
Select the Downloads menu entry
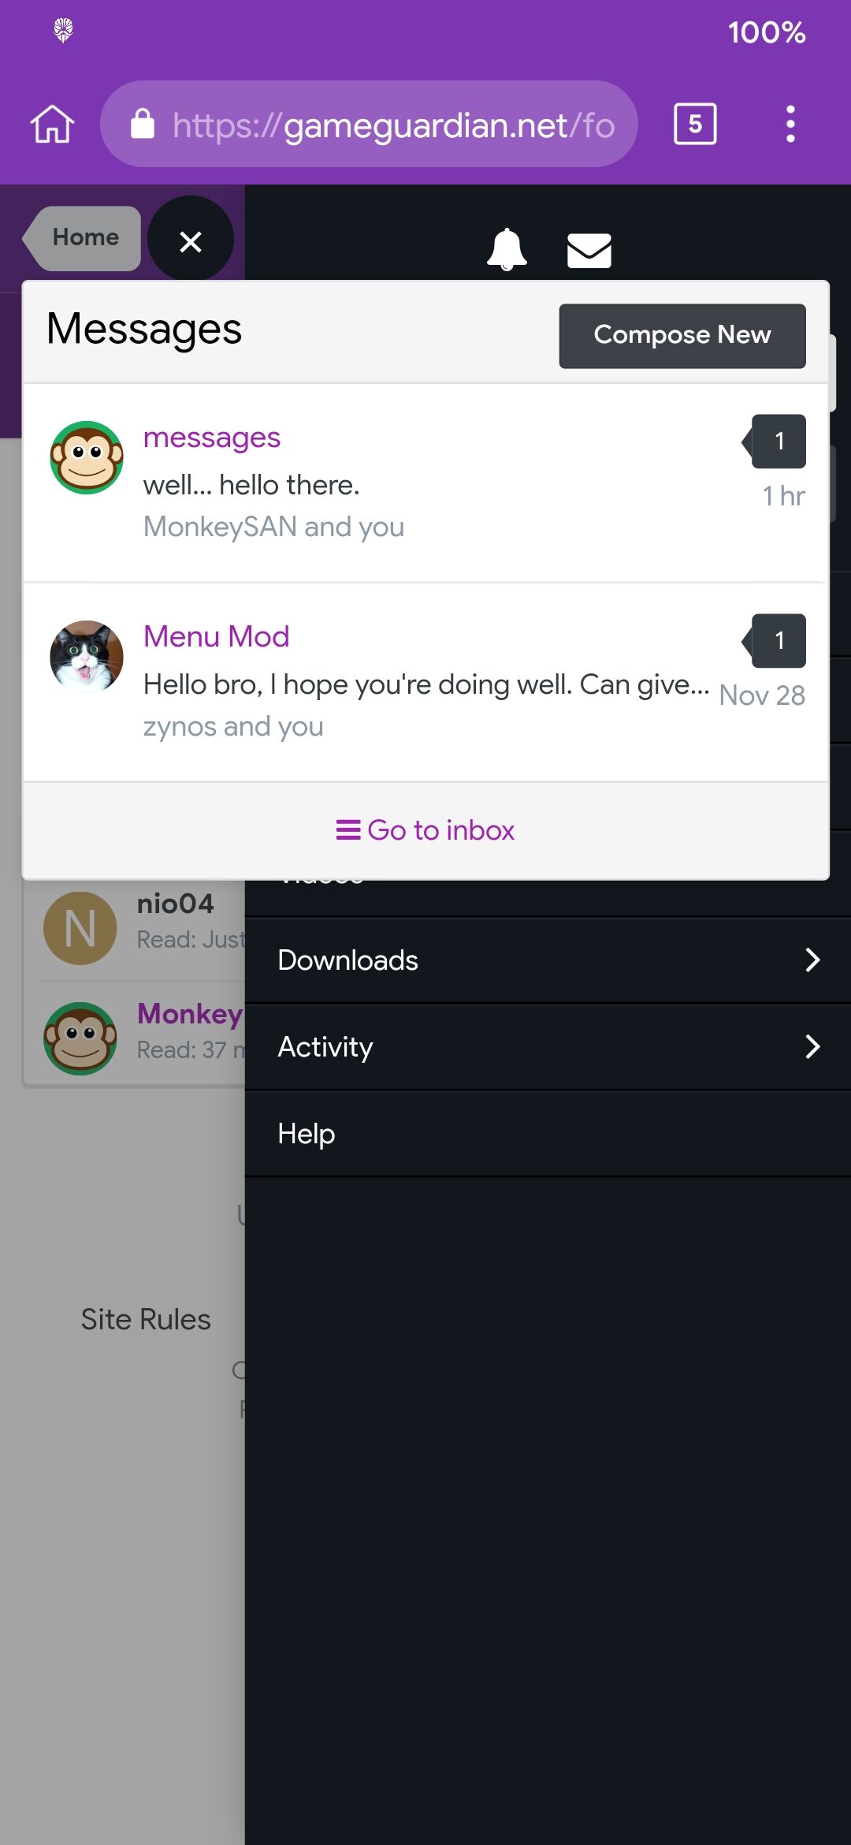tap(548, 960)
